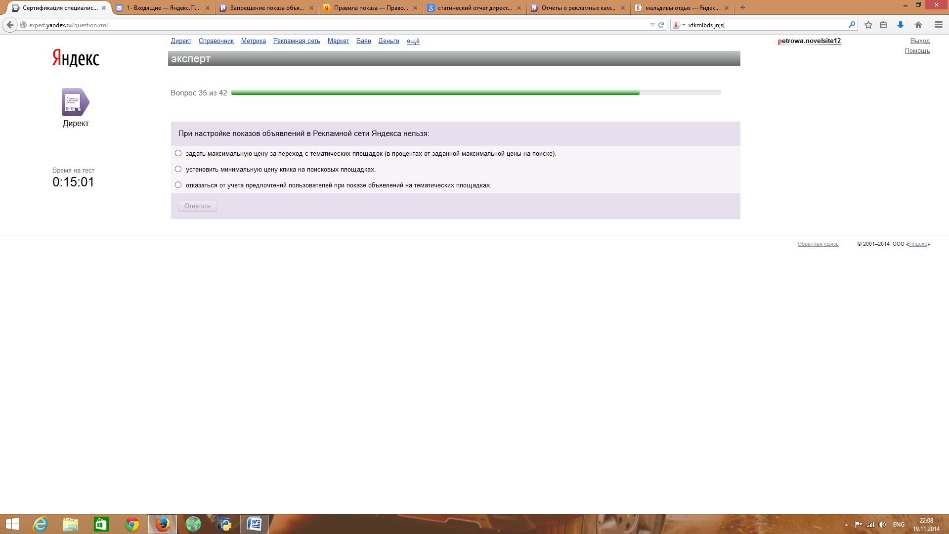
Task: Show bookmarks list icon
Action: 883,25
